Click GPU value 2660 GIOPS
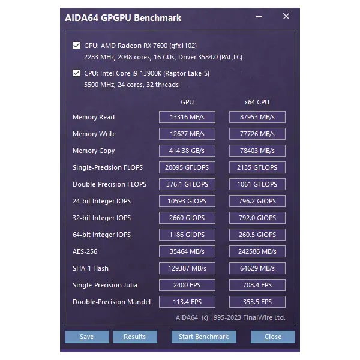Image resolution: width=360 pixels, height=360 pixels. tap(187, 218)
